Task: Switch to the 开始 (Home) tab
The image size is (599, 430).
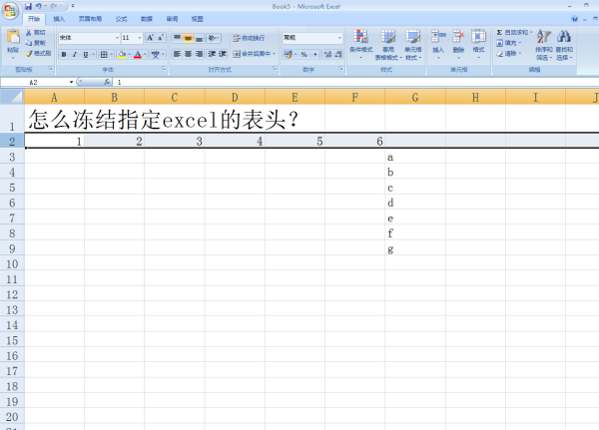Action: [x=34, y=19]
